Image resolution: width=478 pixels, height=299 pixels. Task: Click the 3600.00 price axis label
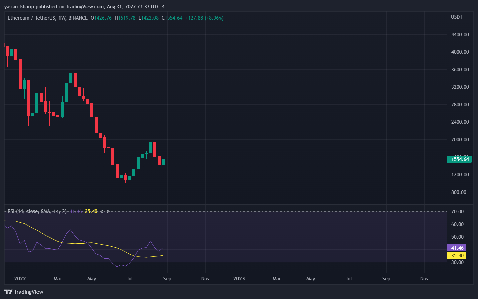coord(460,70)
